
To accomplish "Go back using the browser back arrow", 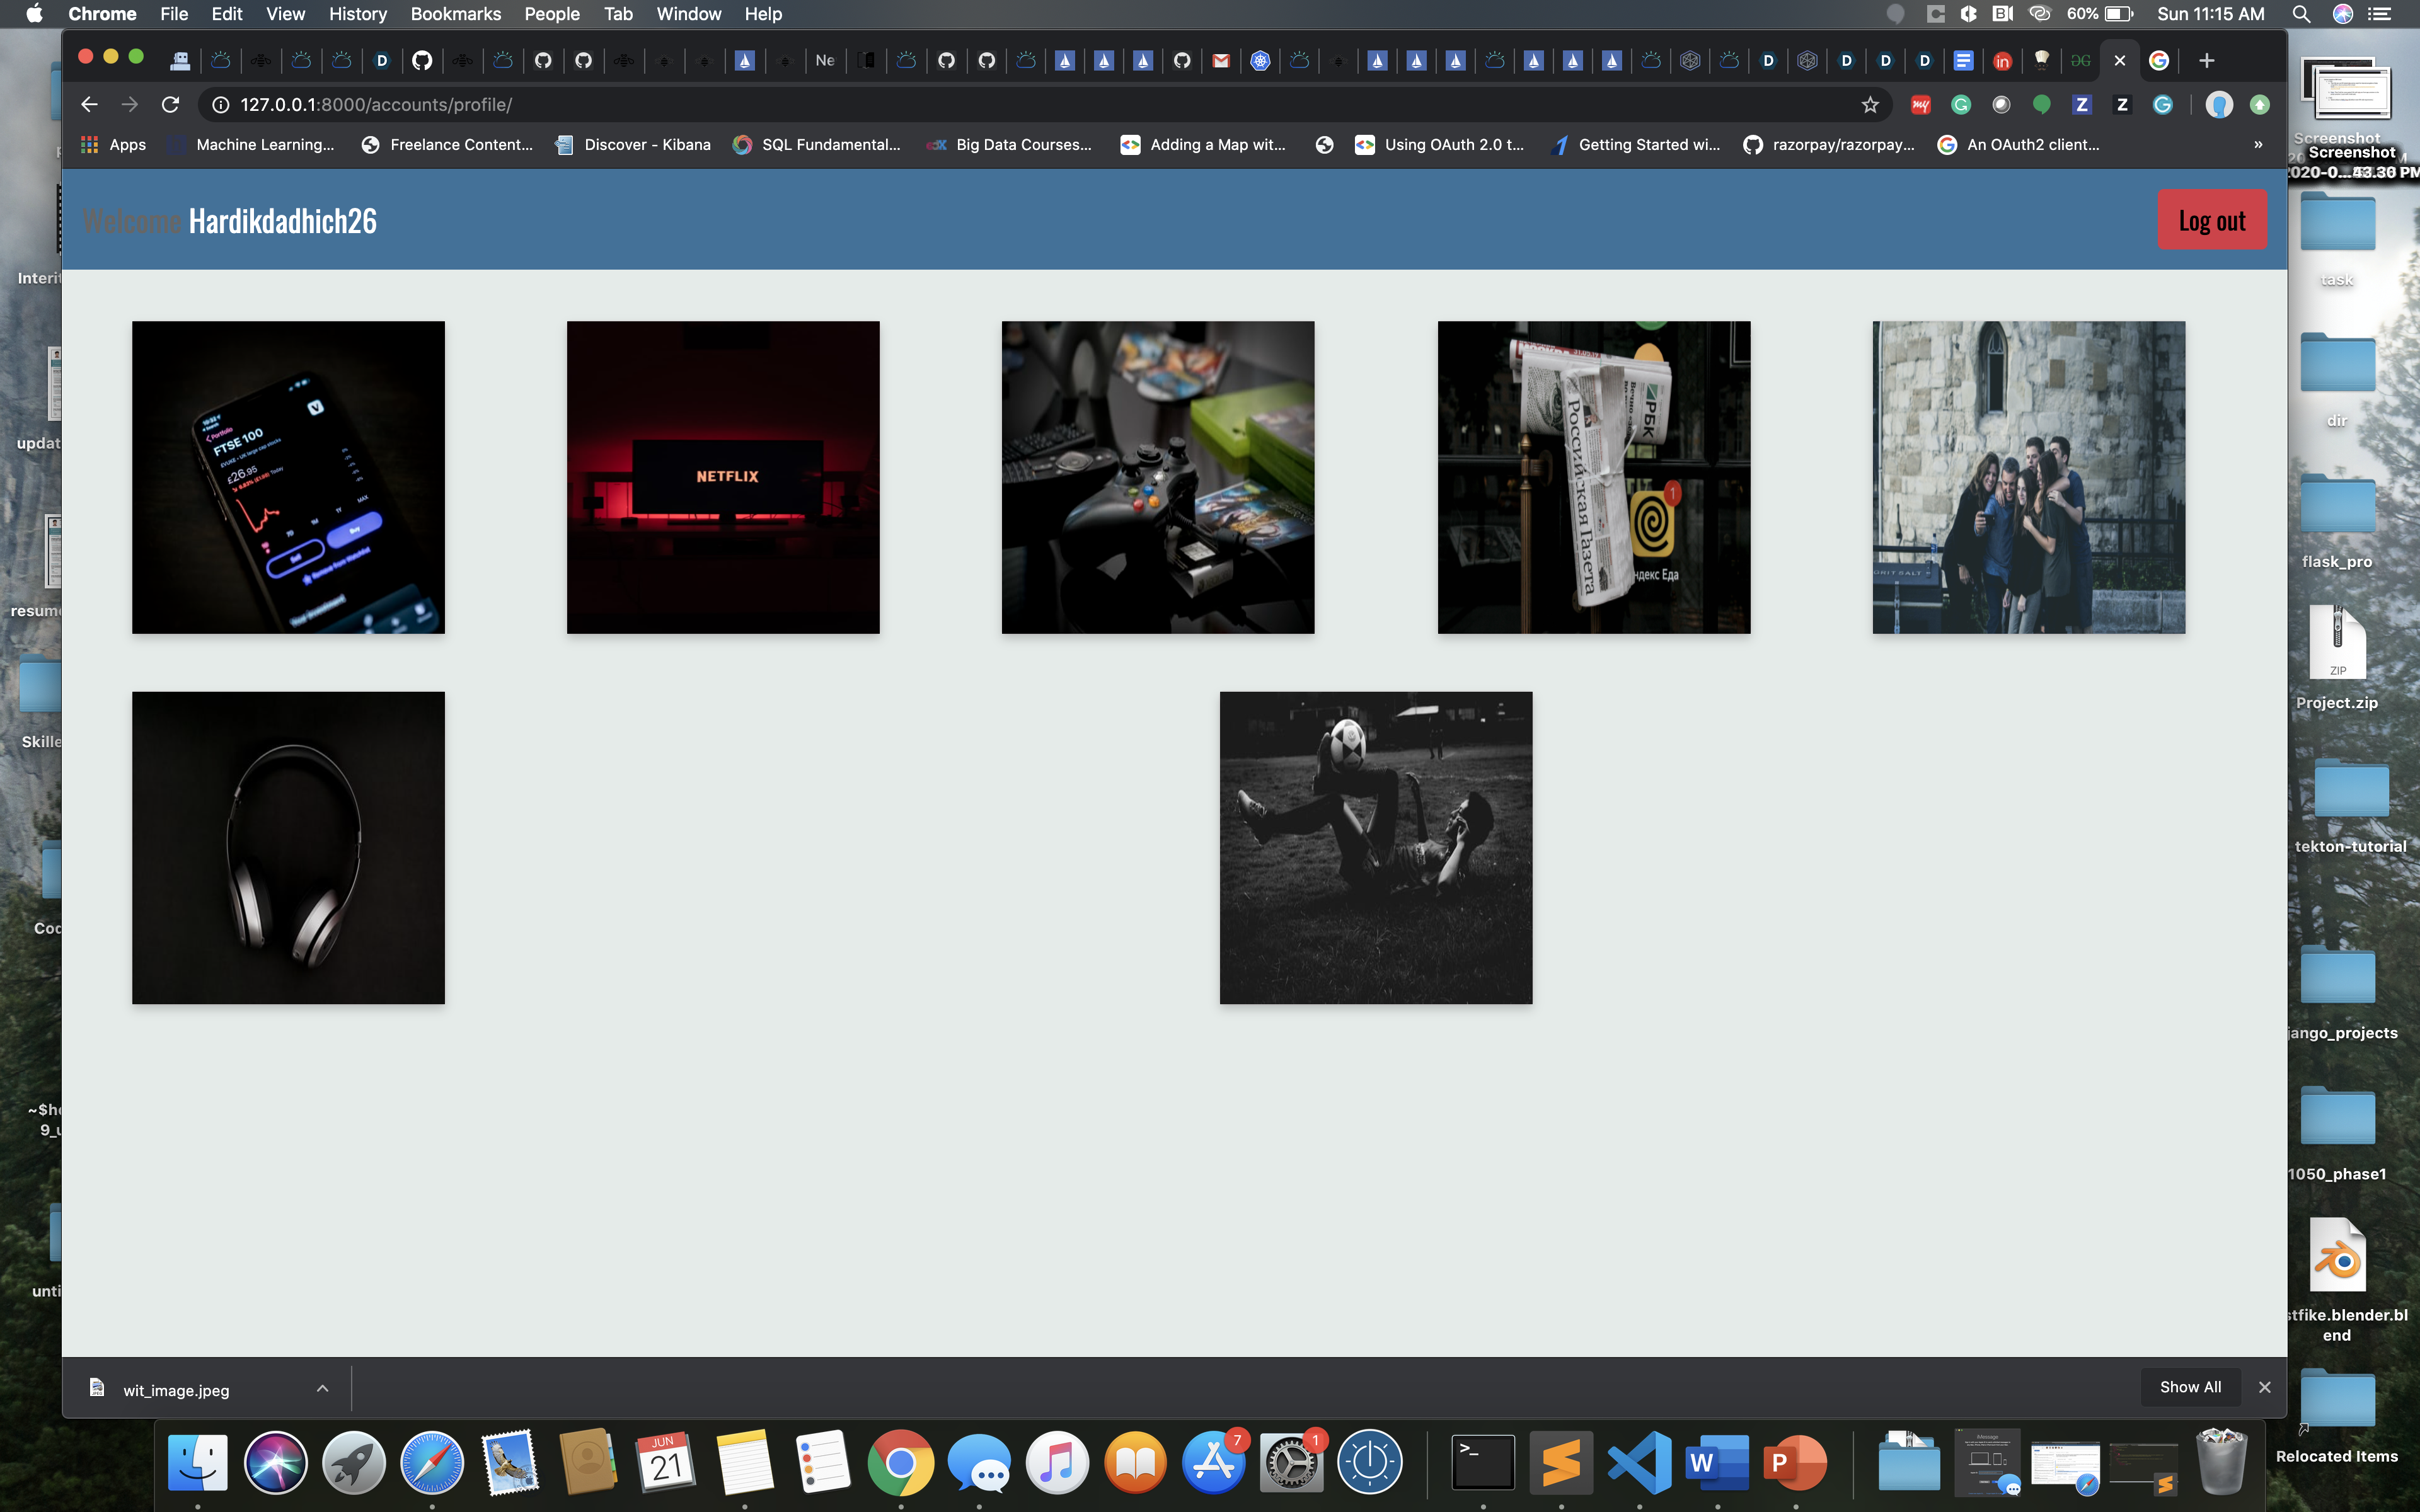I will tap(89, 104).
